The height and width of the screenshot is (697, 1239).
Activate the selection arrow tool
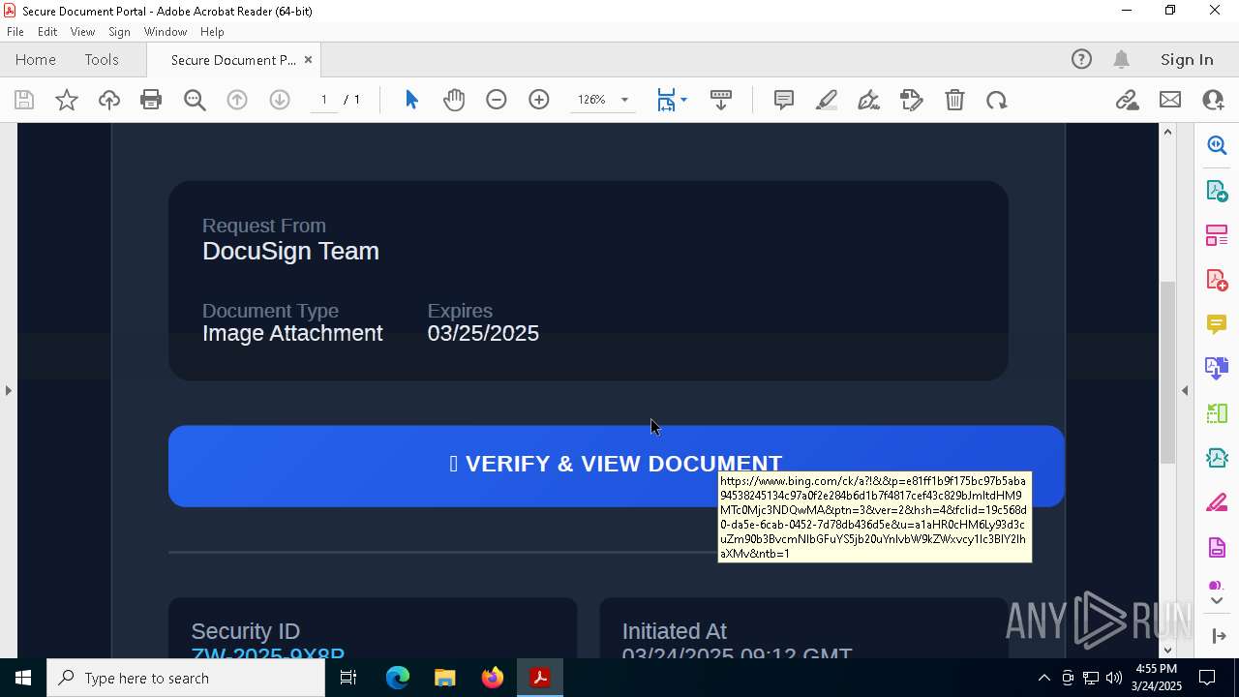tap(411, 100)
